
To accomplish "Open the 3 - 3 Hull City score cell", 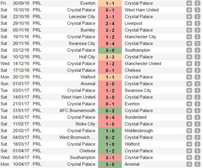I will [110, 57].
